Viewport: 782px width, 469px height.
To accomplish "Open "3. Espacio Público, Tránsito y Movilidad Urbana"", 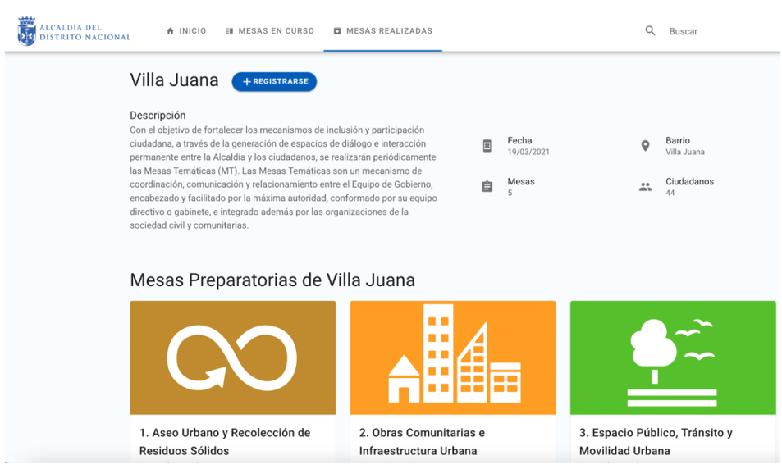I will point(656,442).
